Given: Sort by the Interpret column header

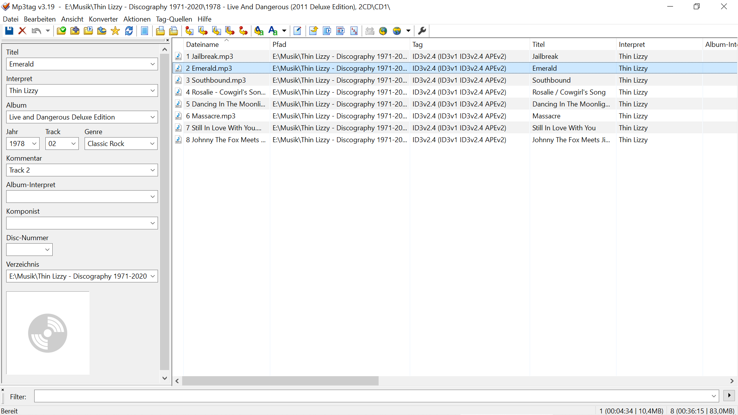Looking at the screenshot, I should tap(659, 45).
